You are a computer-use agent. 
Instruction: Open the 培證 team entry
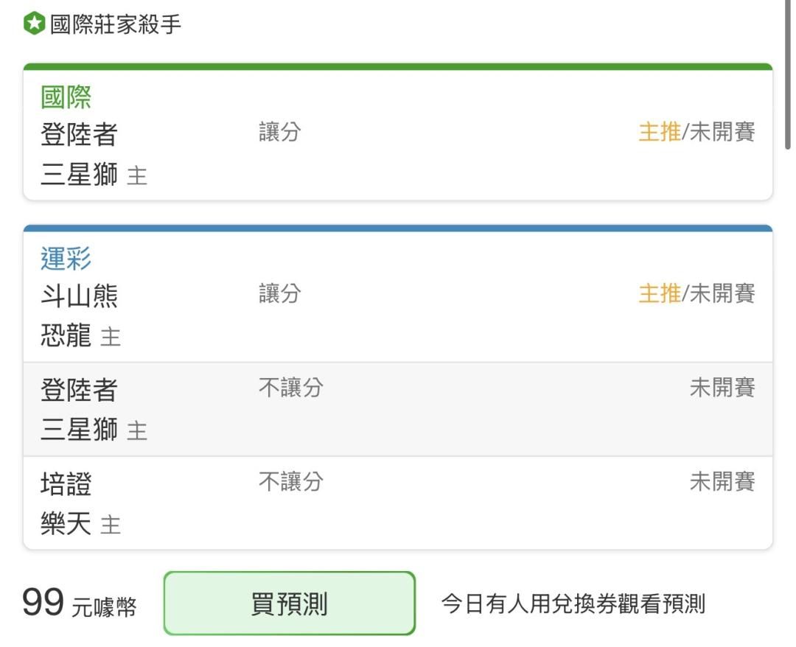66,483
